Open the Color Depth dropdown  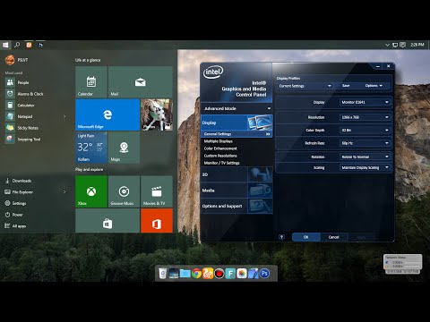pyautogui.click(x=365, y=131)
